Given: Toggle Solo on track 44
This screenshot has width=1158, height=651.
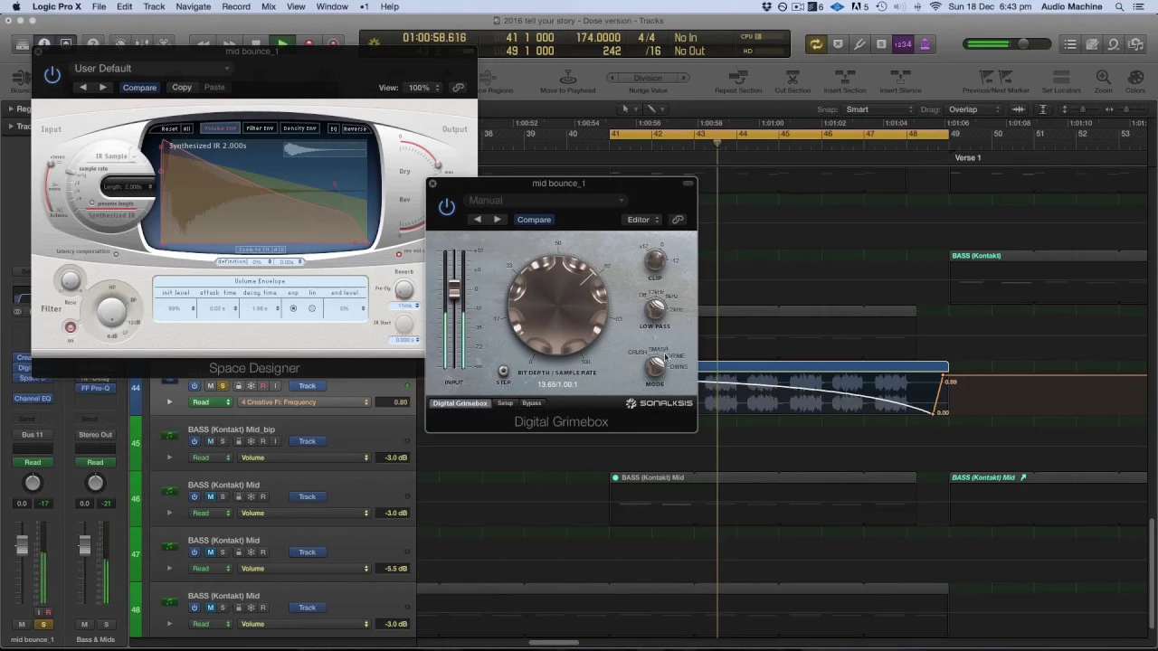Looking at the screenshot, I should (x=223, y=386).
